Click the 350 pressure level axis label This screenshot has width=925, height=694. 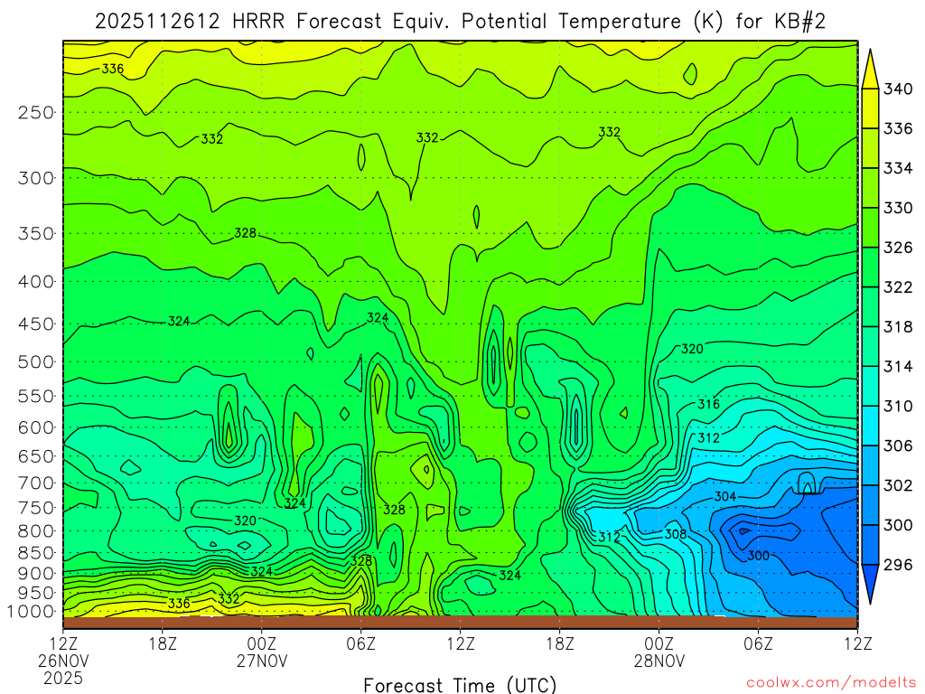[x=35, y=233]
